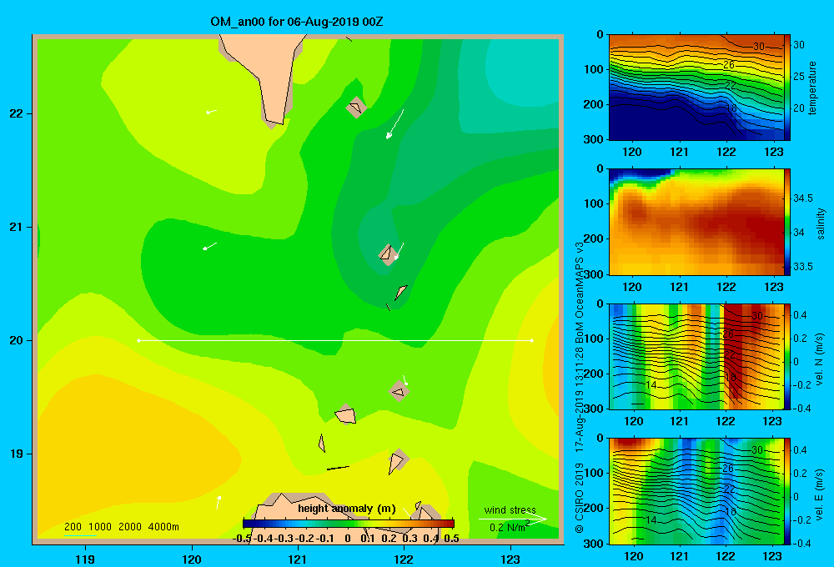Click the temperature colour bar
This screenshot has height=567, width=834.
click(x=788, y=88)
